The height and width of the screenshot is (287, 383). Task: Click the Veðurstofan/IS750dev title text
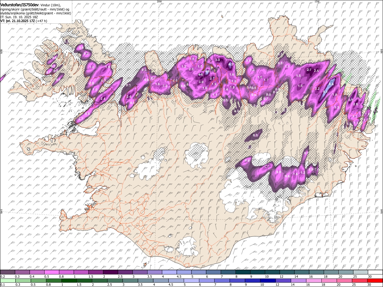coord(19,5)
